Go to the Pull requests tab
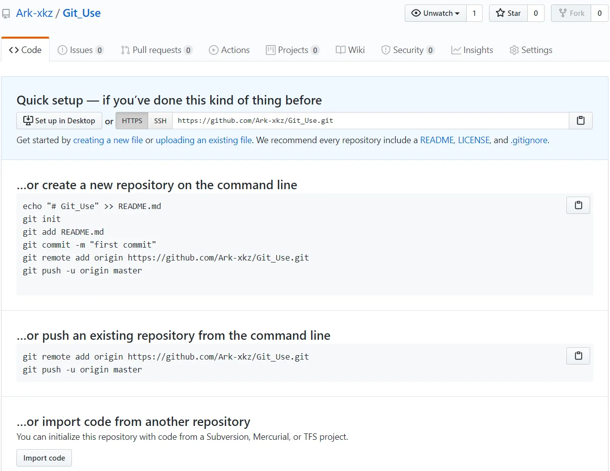This screenshot has height=471, width=610. 156,50
